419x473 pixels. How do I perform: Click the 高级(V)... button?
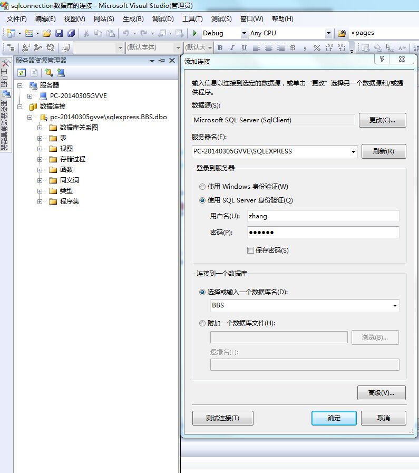point(382,393)
